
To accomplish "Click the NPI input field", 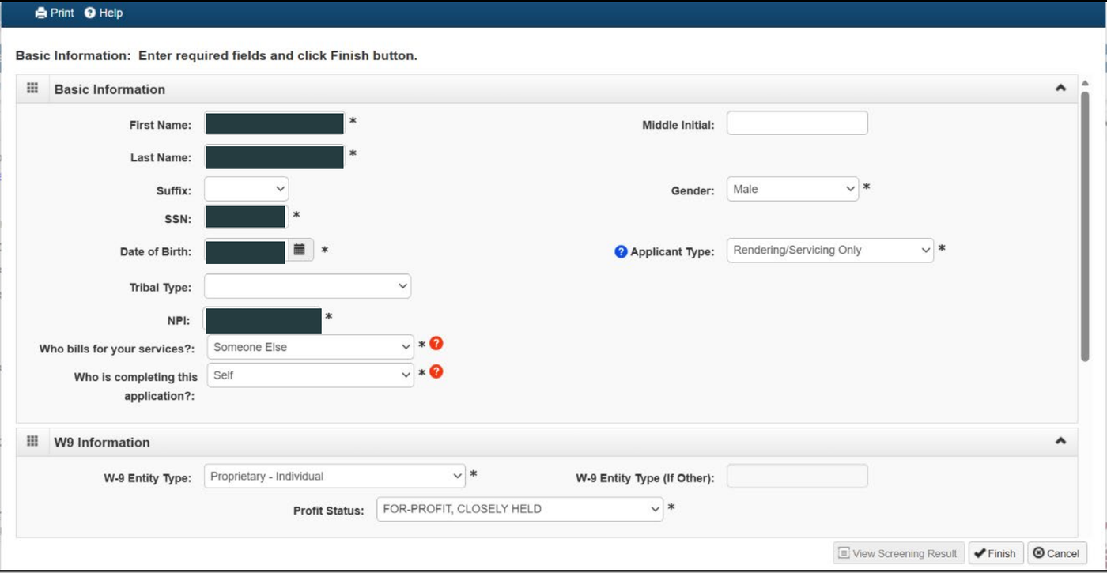I will click(263, 319).
